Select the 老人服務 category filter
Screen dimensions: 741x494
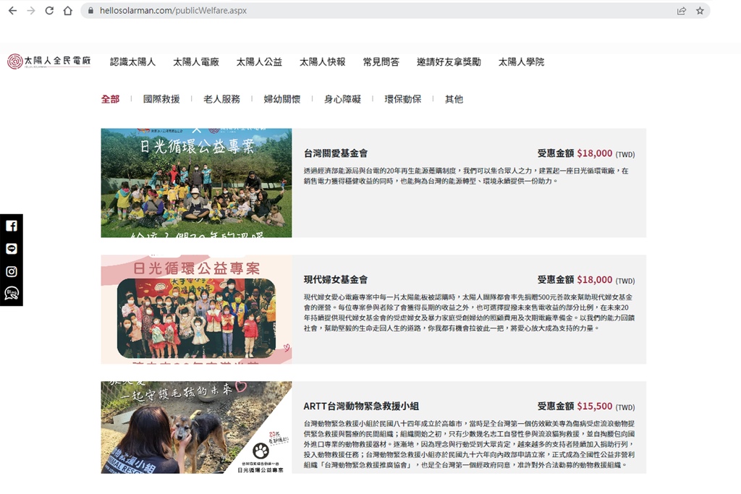(221, 99)
